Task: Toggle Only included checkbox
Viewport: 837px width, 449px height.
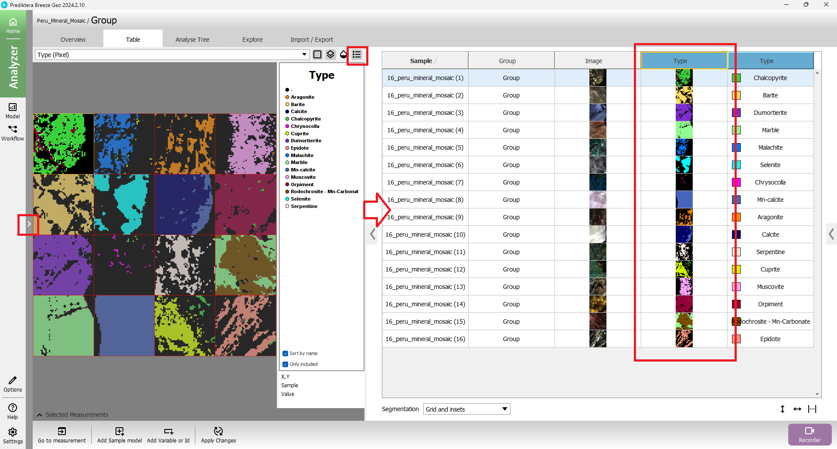Action: pyautogui.click(x=285, y=364)
